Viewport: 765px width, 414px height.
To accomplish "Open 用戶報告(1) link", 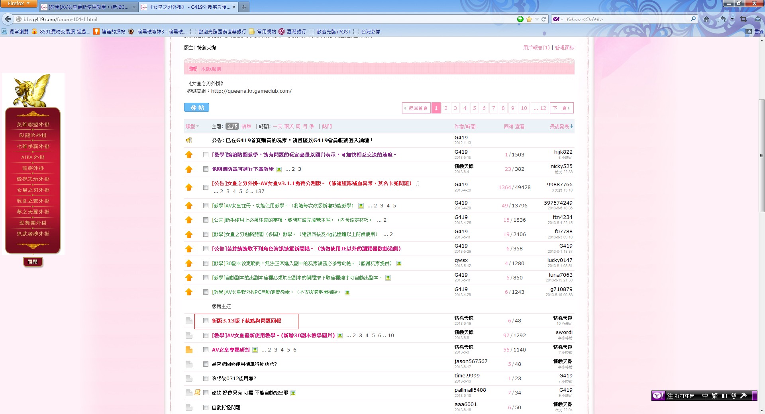I will tap(536, 47).
